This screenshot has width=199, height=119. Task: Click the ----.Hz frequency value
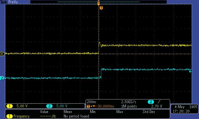(48, 116)
